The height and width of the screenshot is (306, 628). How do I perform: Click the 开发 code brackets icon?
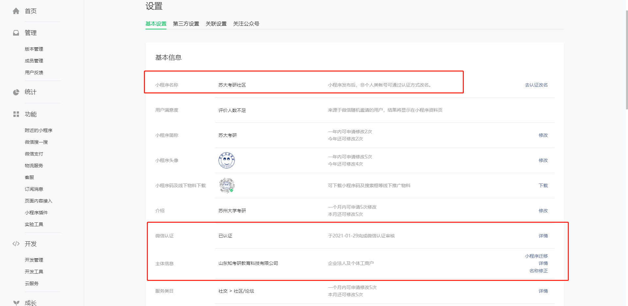[16, 244]
